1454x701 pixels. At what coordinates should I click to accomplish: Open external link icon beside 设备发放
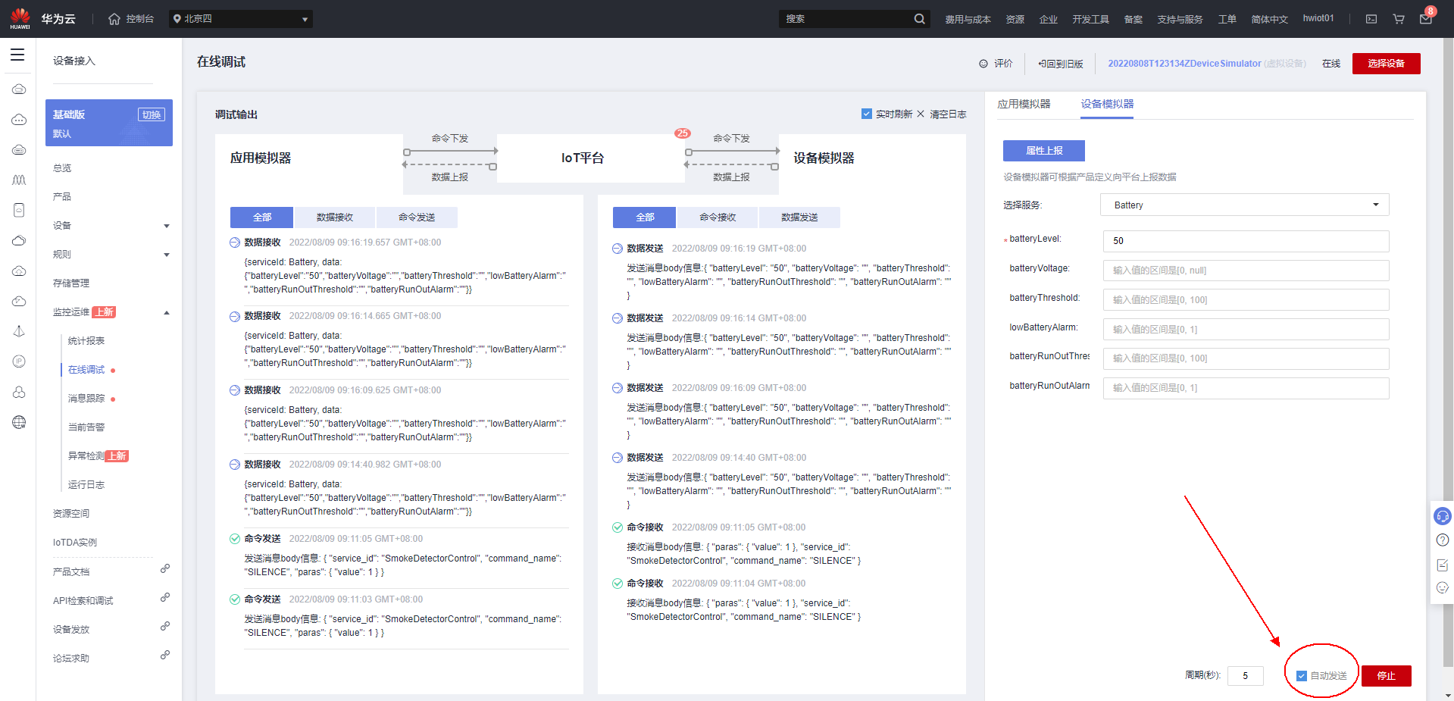click(x=164, y=626)
